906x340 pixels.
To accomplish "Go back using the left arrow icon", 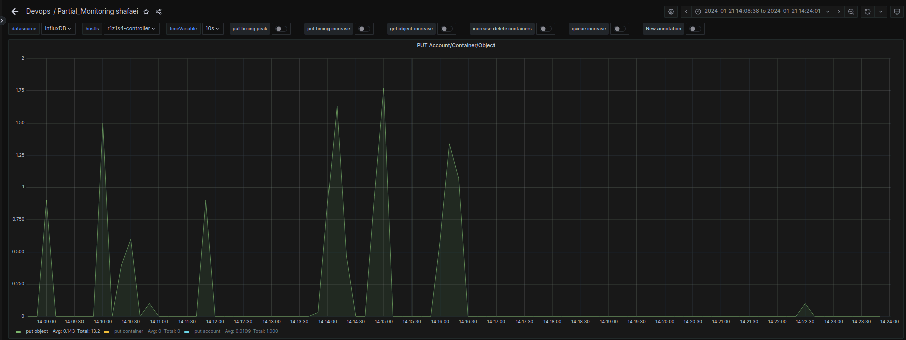I will (15, 11).
